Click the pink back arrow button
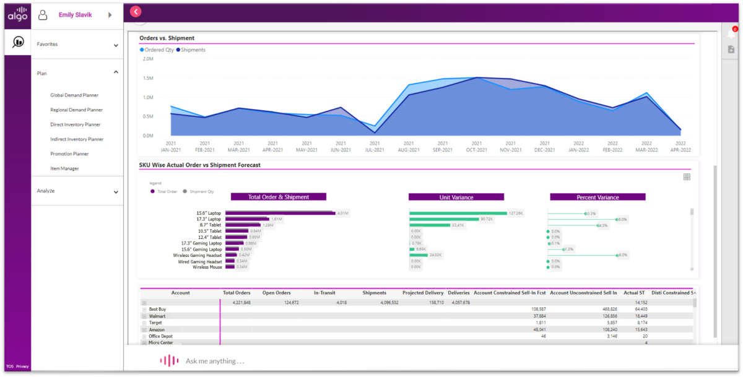 [x=135, y=11]
